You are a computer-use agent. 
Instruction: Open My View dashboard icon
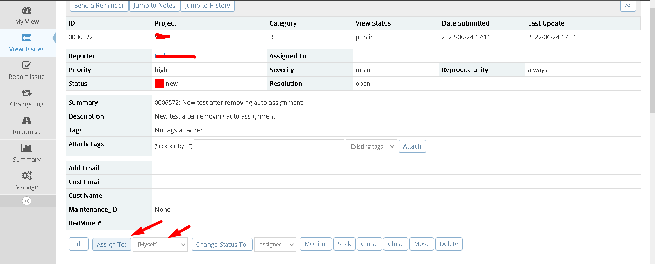click(27, 10)
